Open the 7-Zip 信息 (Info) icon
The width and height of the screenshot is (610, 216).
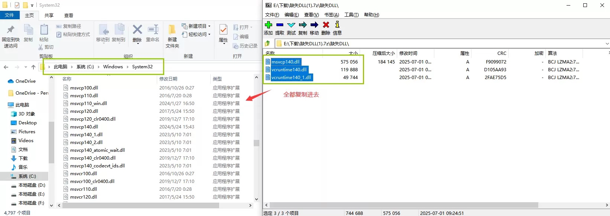point(337,25)
